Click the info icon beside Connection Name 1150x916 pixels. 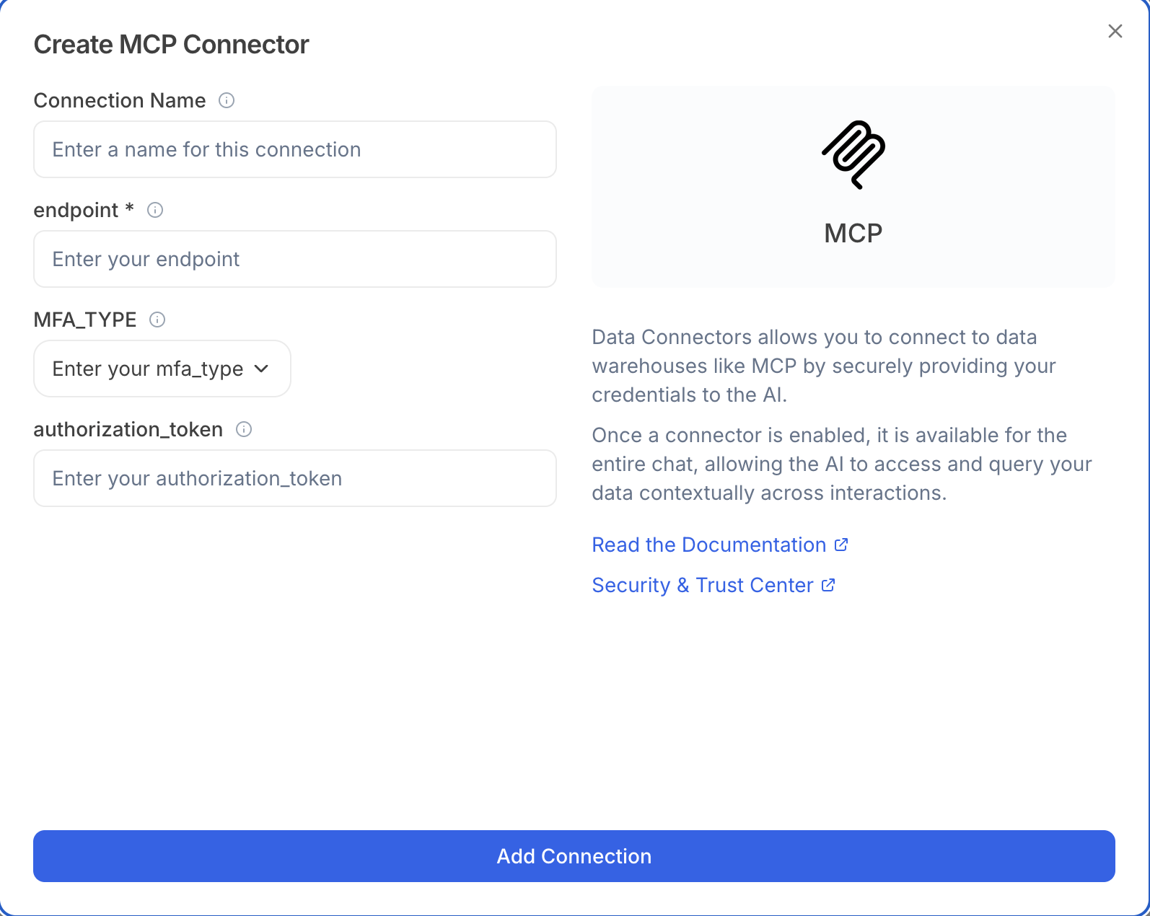[227, 101]
